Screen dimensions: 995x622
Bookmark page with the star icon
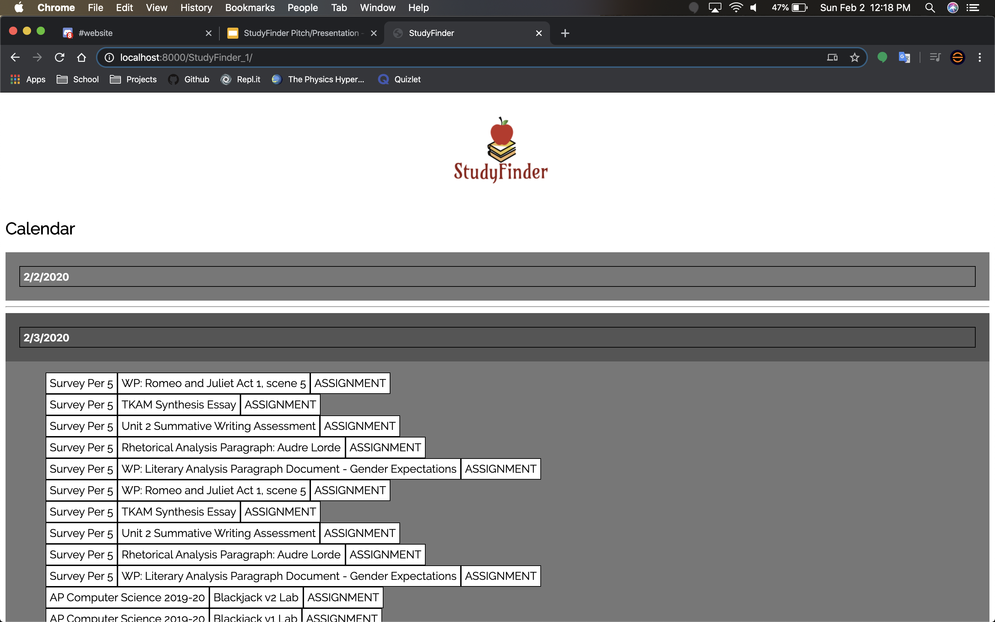[x=854, y=57]
